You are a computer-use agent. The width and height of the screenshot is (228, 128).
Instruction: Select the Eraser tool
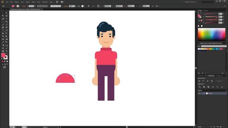click(6, 27)
